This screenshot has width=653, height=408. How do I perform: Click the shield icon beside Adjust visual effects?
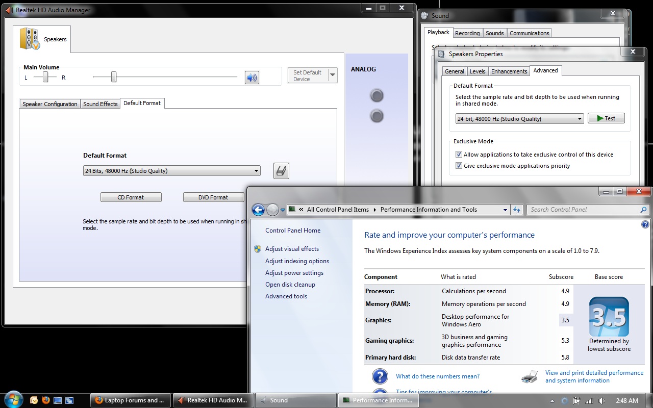coord(258,249)
